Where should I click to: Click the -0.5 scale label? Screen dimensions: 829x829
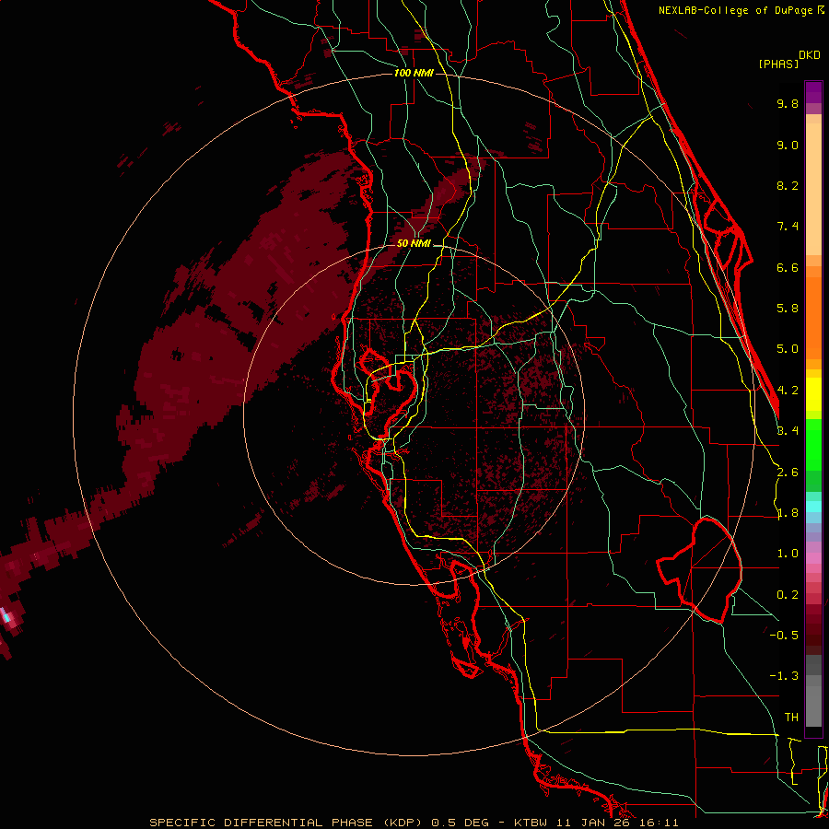pyautogui.click(x=784, y=635)
